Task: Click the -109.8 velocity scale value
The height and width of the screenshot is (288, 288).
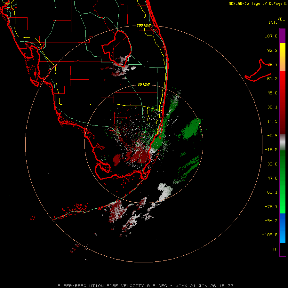Action: (270, 235)
